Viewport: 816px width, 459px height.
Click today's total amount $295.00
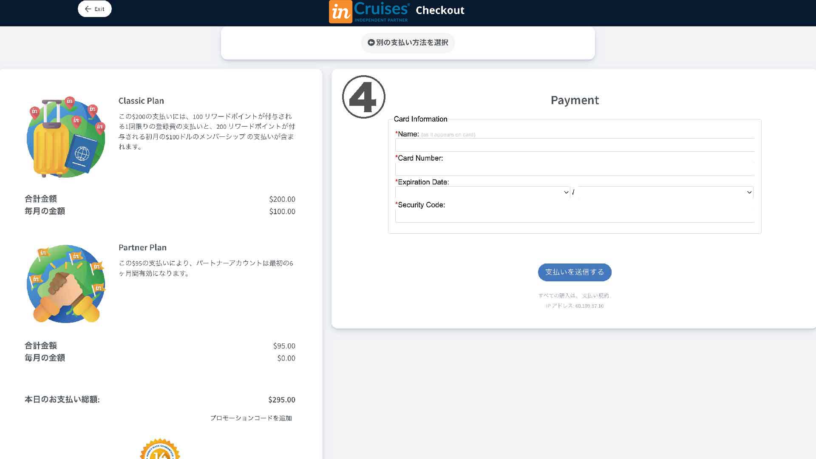[x=282, y=399]
